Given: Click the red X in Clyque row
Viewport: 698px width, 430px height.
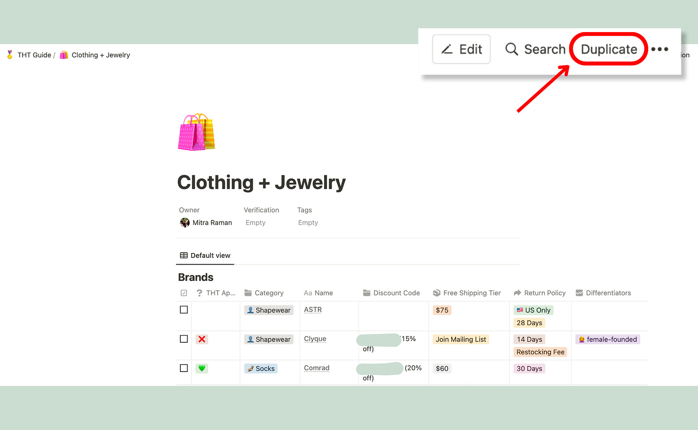Looking at the screenshot, I should point(202,339).
